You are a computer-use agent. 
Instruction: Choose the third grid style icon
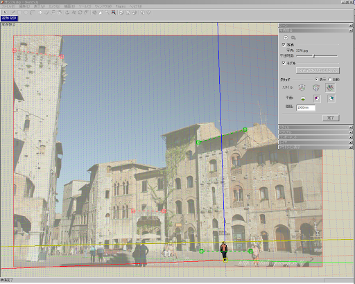click(330, 88)
